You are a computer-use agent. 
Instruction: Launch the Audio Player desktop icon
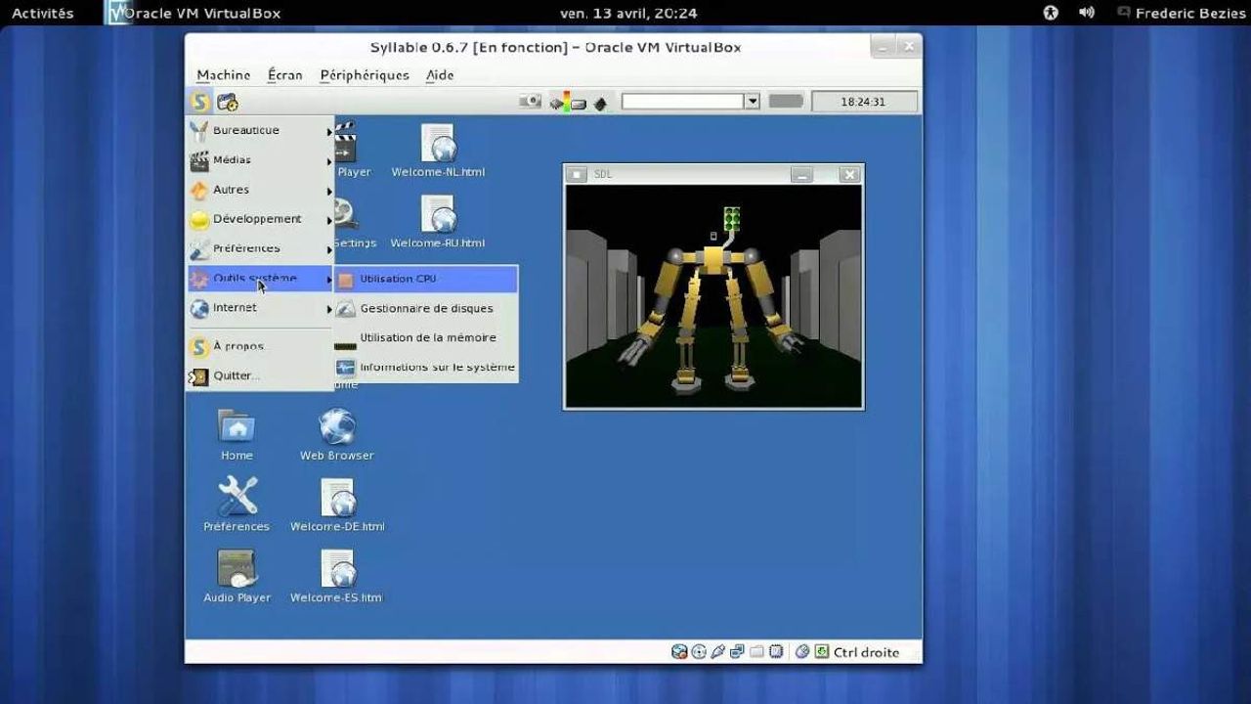[x=237, y=577]
